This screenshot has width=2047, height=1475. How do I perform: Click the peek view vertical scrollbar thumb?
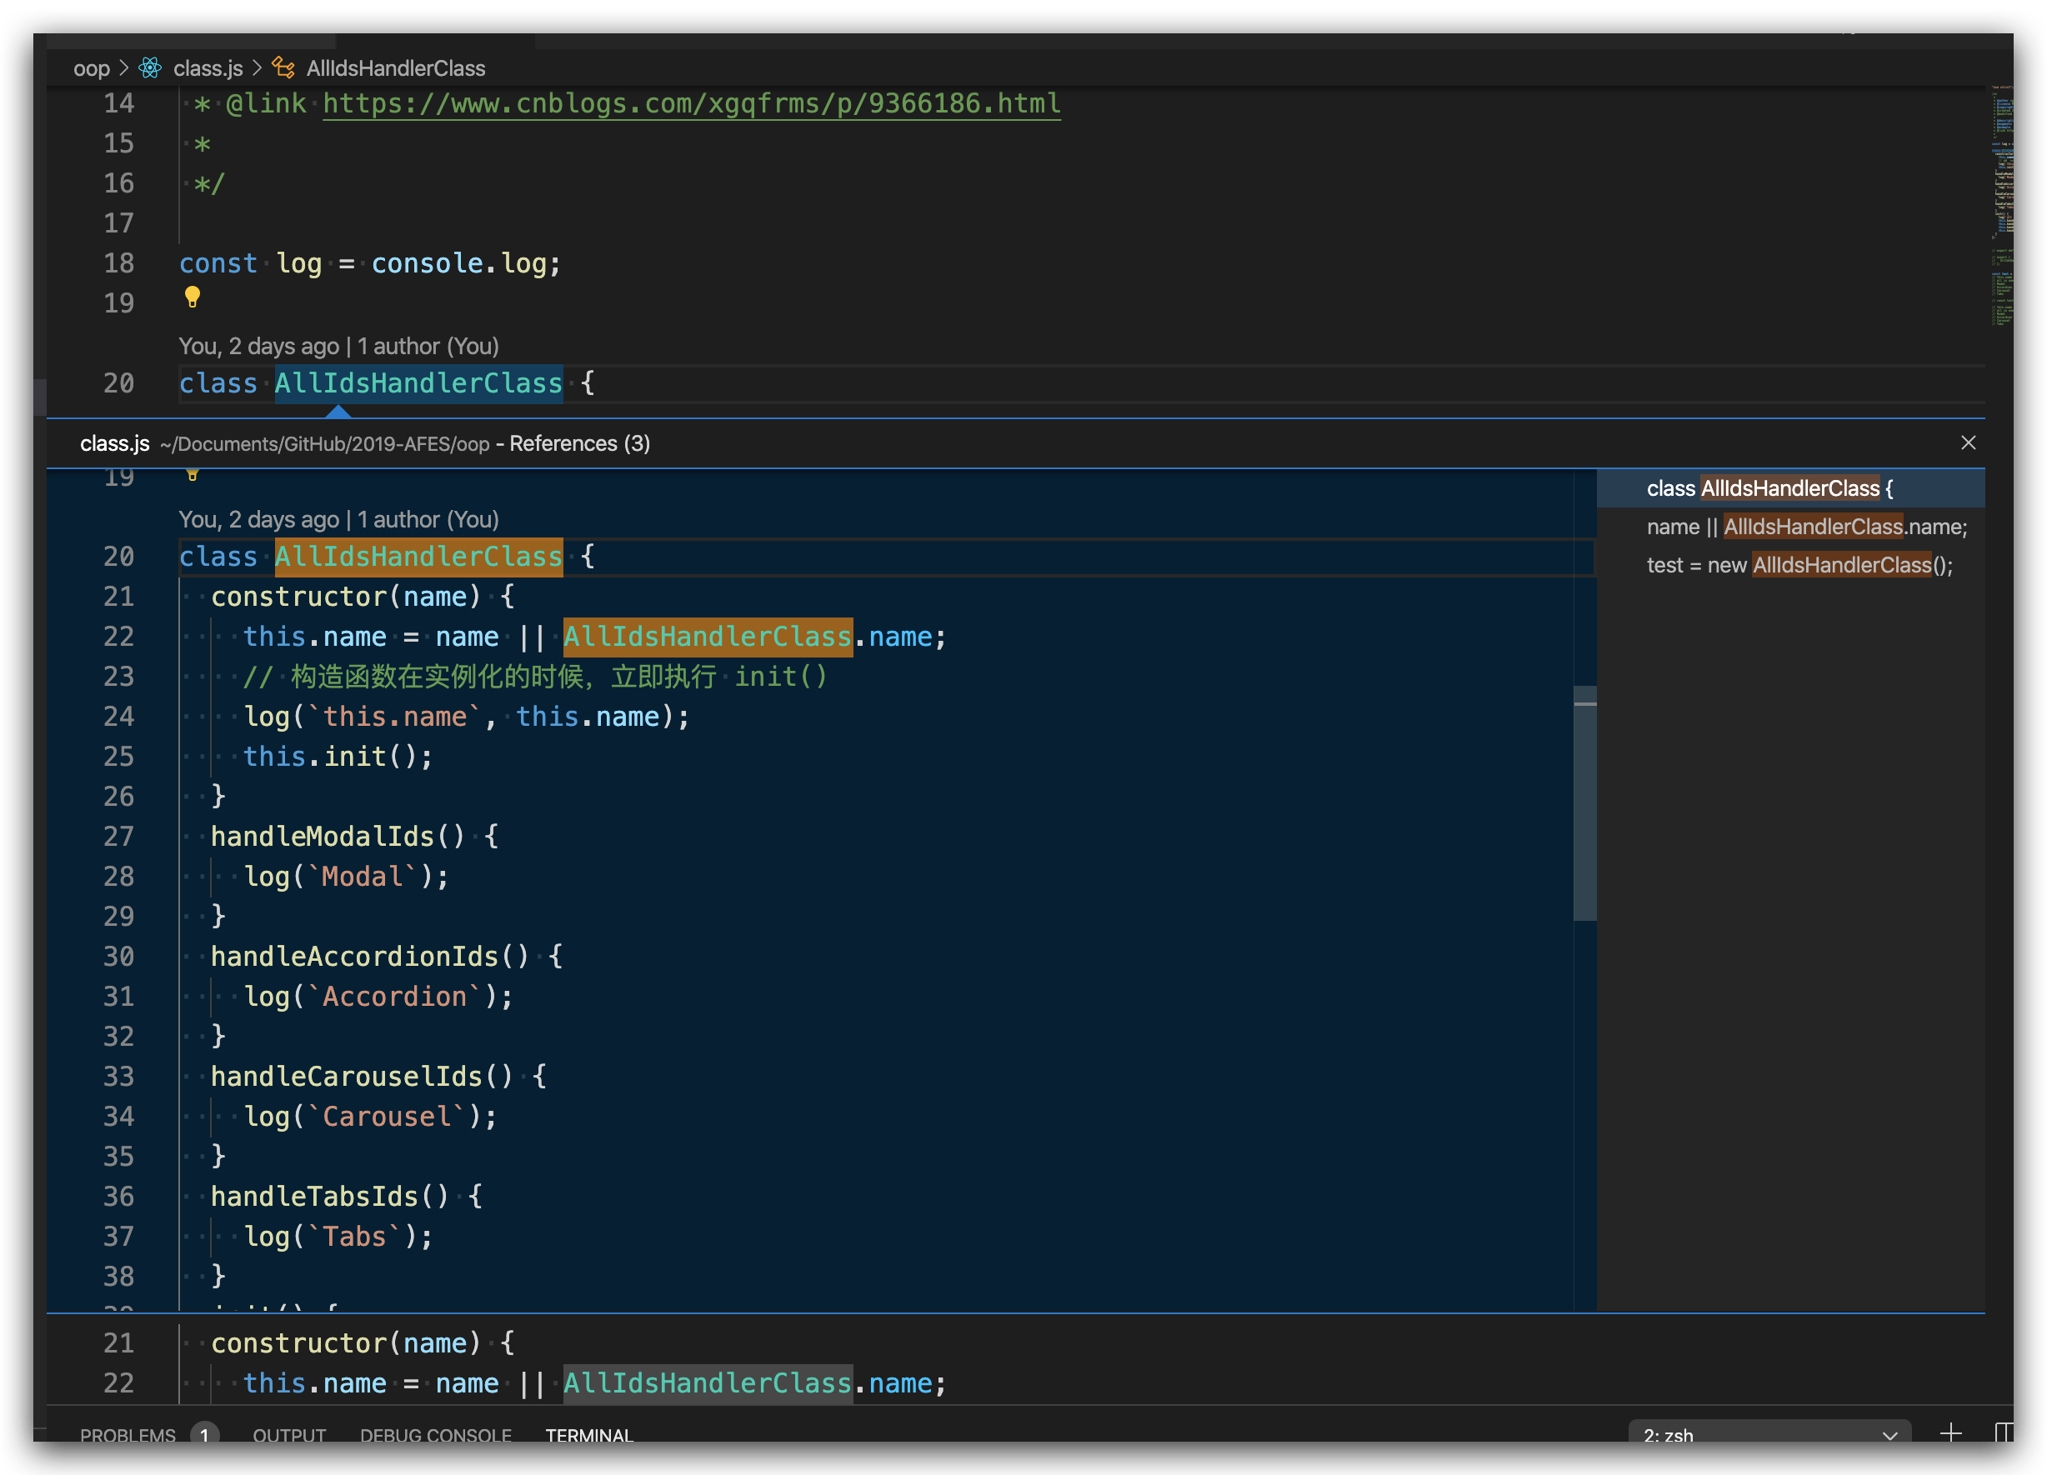coord(1585,802)
